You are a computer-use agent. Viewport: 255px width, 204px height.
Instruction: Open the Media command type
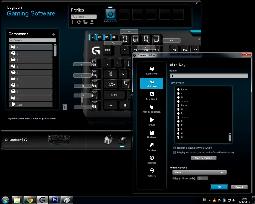pyautogui.click(x=152, y=122)
